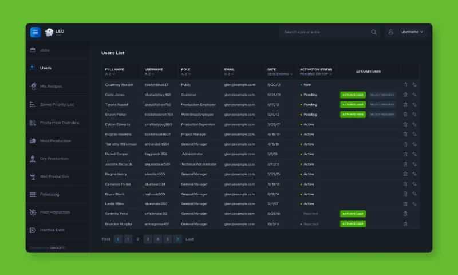458x275 pixels.
Task: Change Date Descending sort order
Action: click(x=280, y=74)
